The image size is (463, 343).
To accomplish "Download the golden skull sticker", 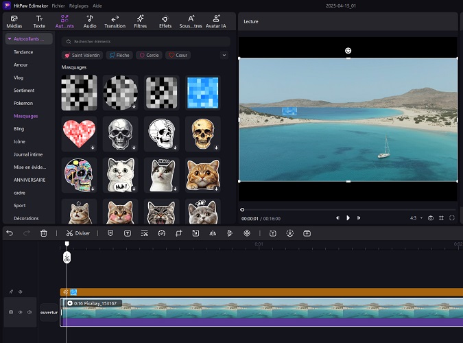I will pyautogui.click(x=217, y=147).
